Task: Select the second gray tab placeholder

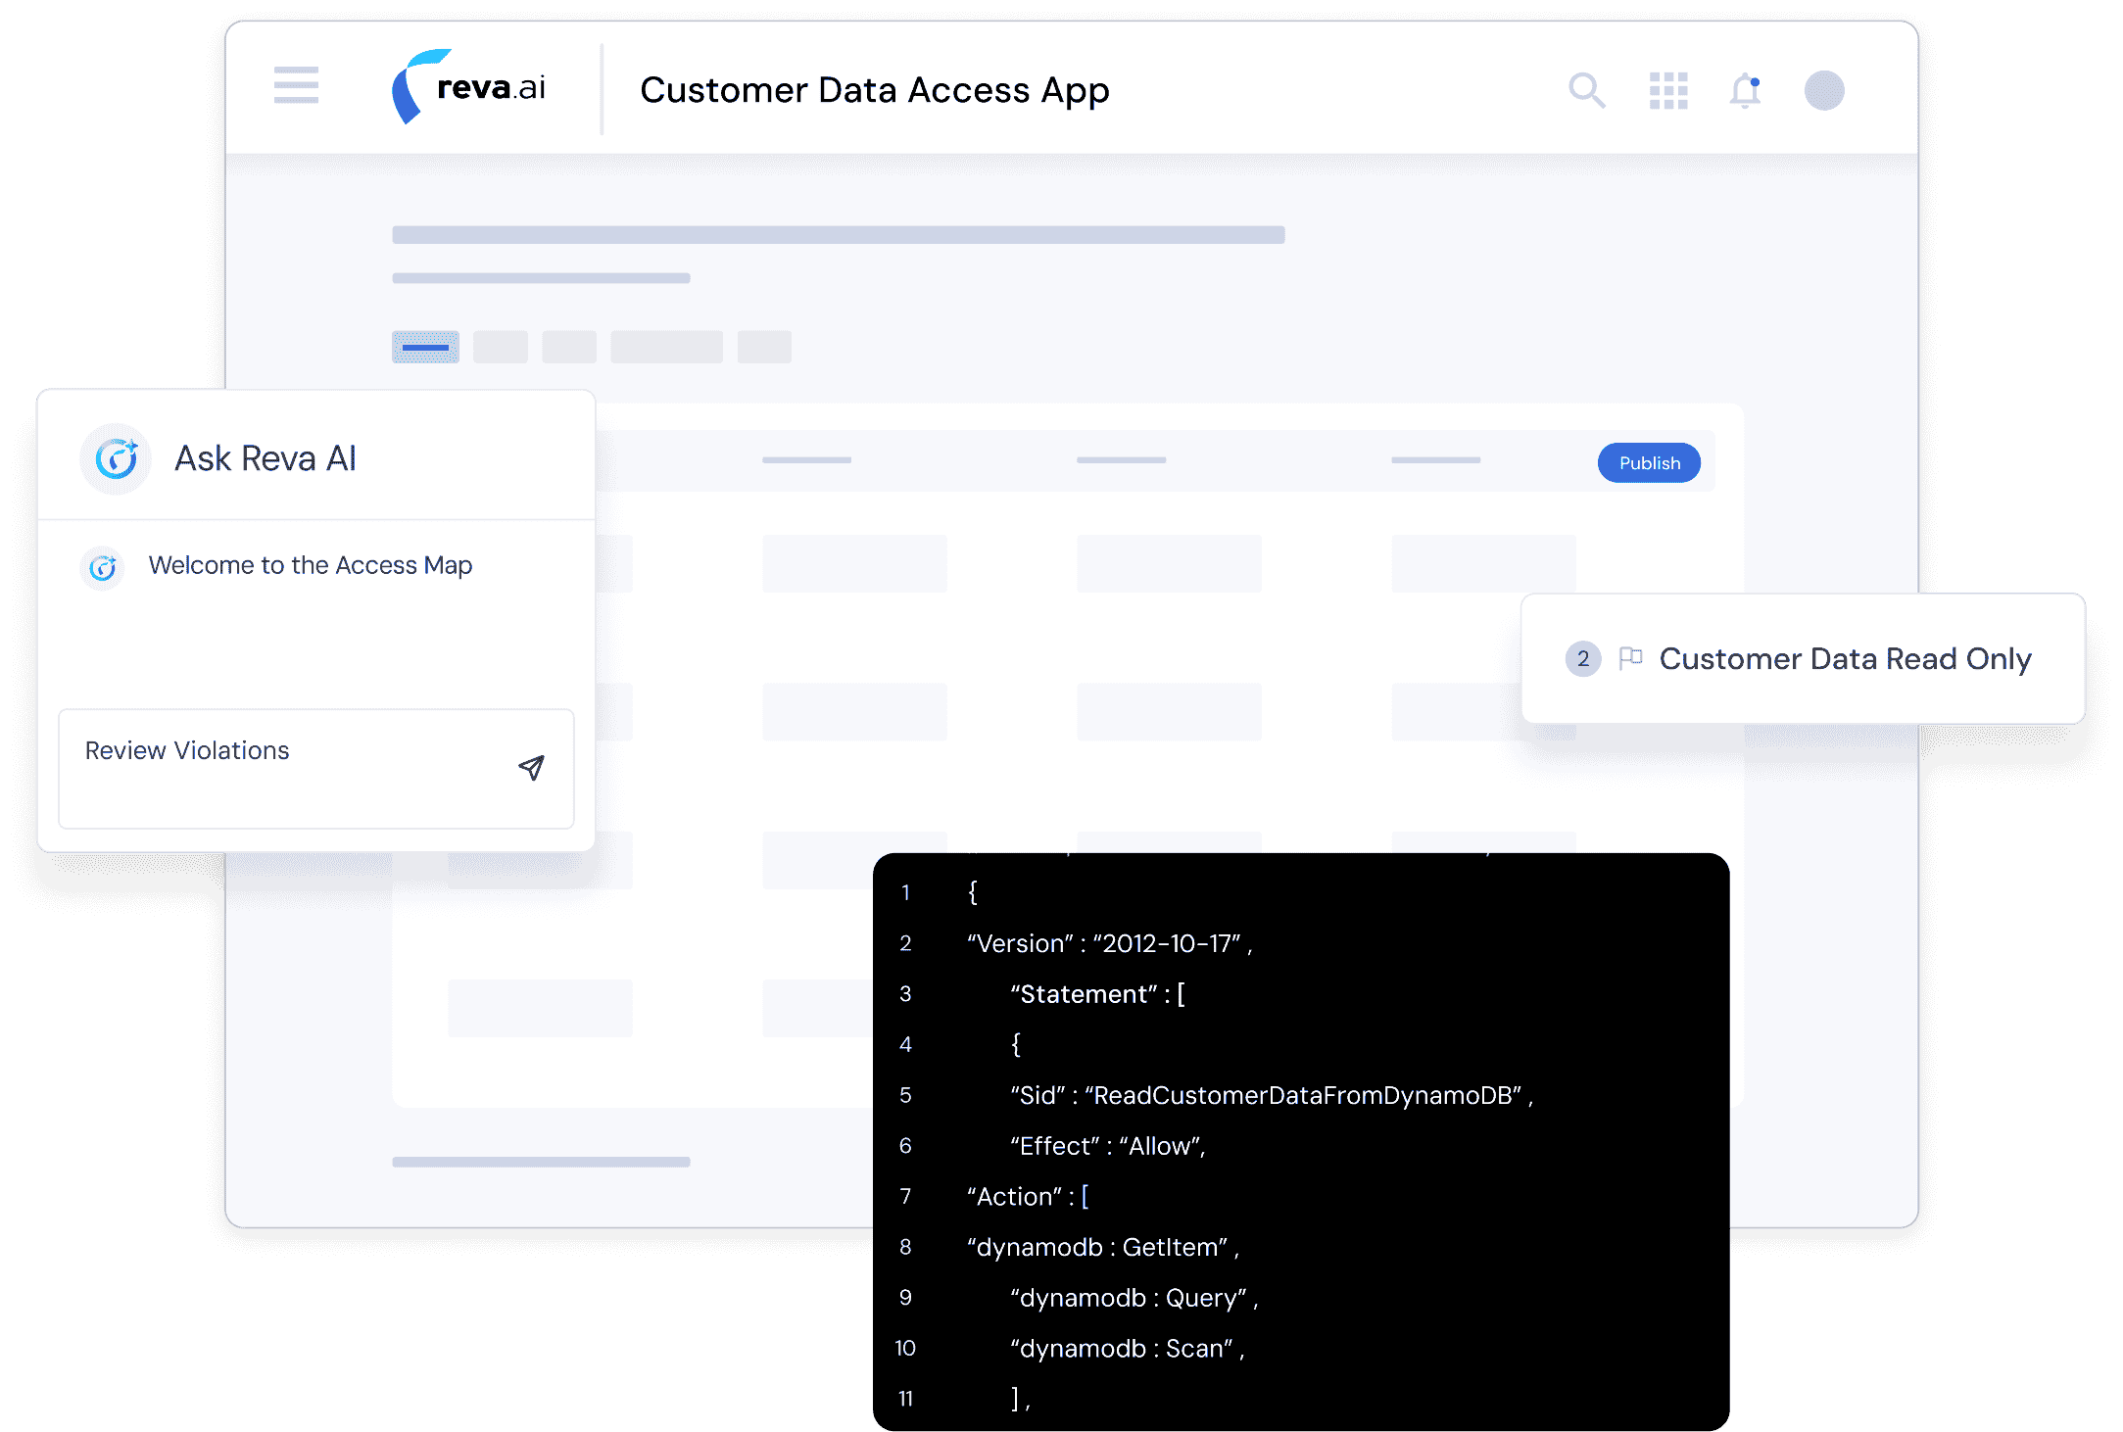Action: [x=500, y=347]
